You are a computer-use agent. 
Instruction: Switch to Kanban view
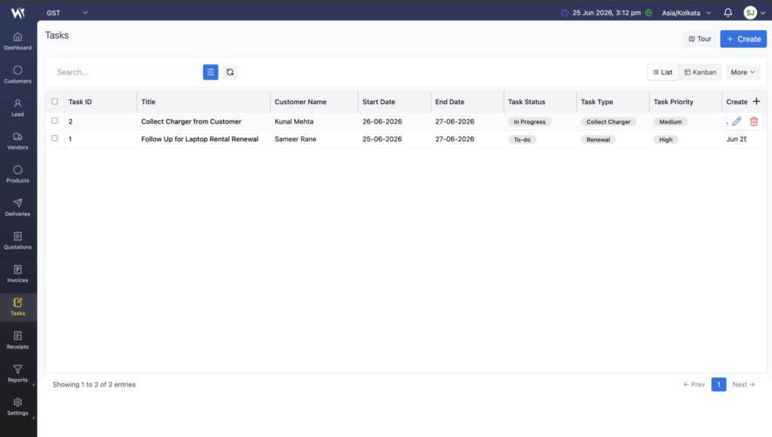700,72
